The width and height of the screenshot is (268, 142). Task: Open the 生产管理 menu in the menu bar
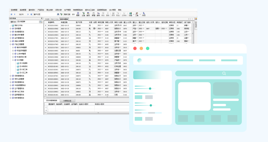click(67, 10)
